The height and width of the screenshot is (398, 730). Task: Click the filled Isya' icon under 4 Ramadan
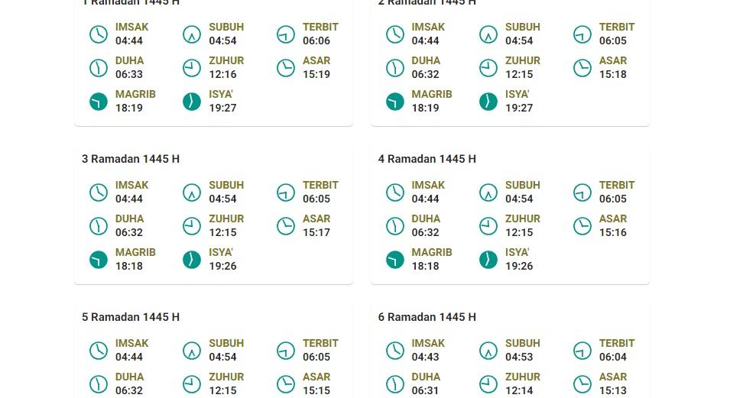[x=488, y=260]
